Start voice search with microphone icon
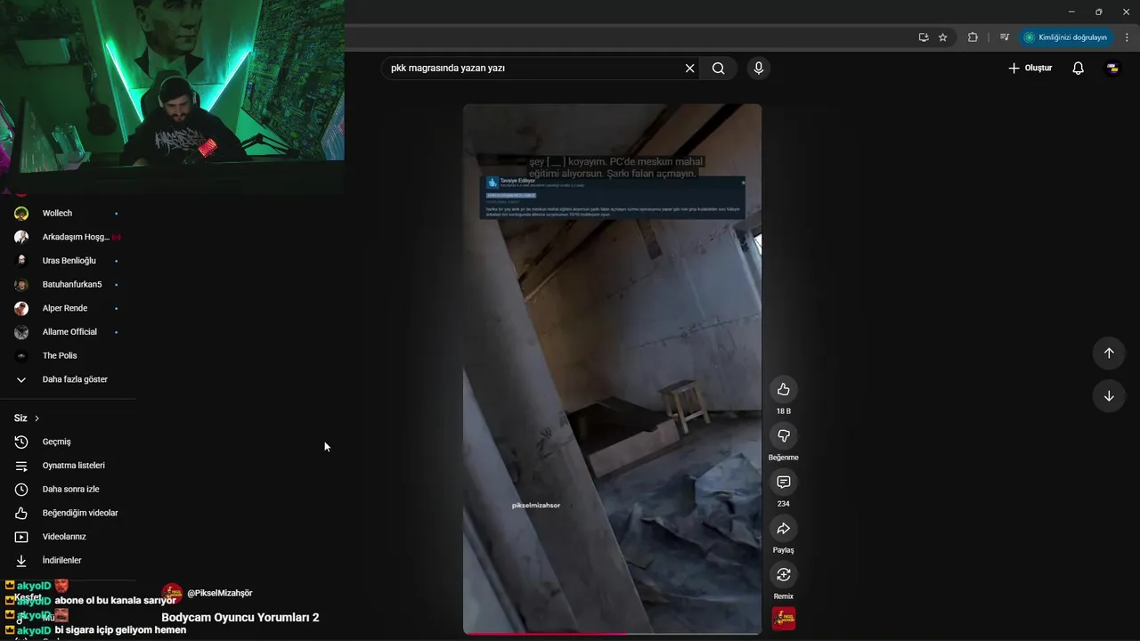This screenshot has width=1140, height=641. tap(758, 69)
